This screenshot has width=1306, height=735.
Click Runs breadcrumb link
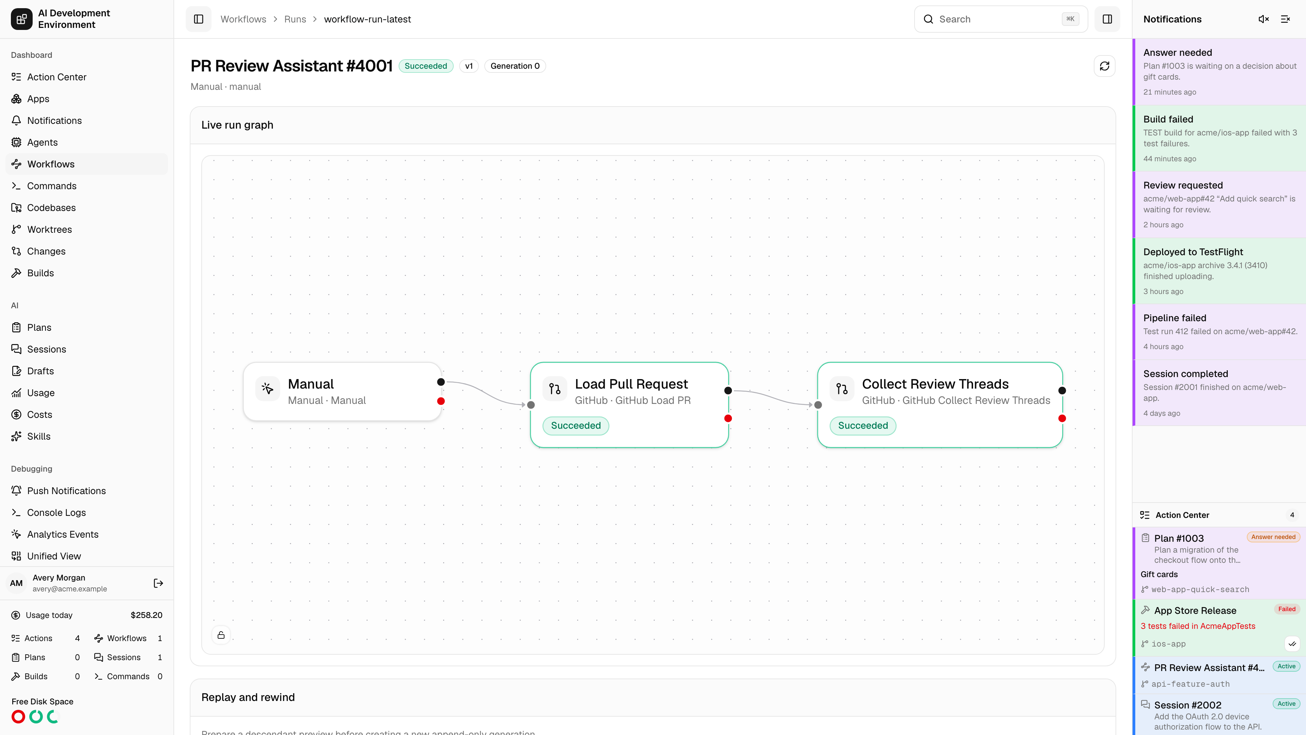pyautogui.click(x=295, y=19)
